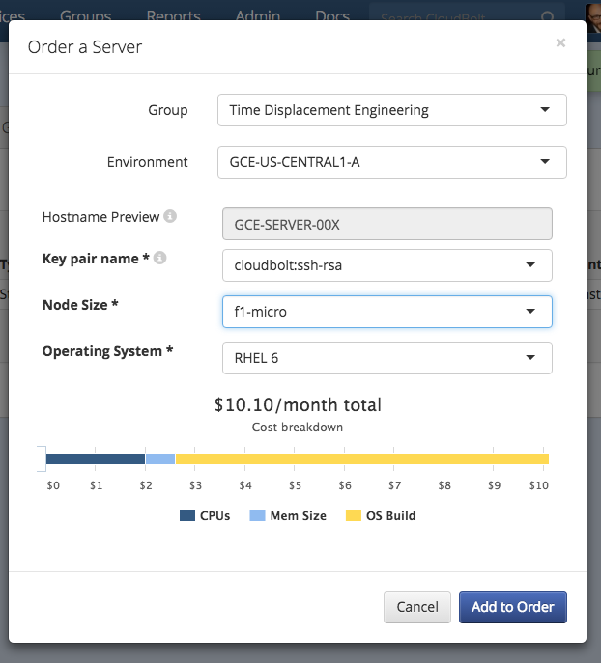Open the Operating System dropdown showing RHEL 6

point(386,358)
